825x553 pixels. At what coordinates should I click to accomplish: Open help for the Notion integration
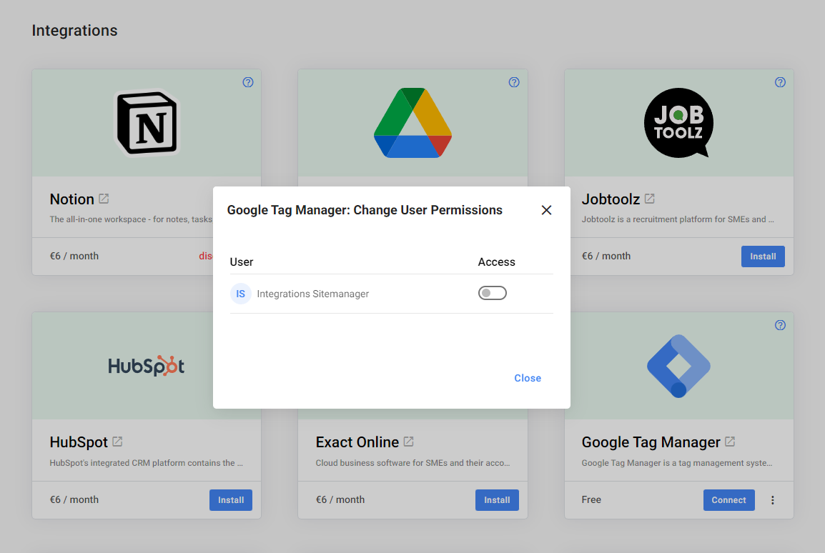point(248,82)
